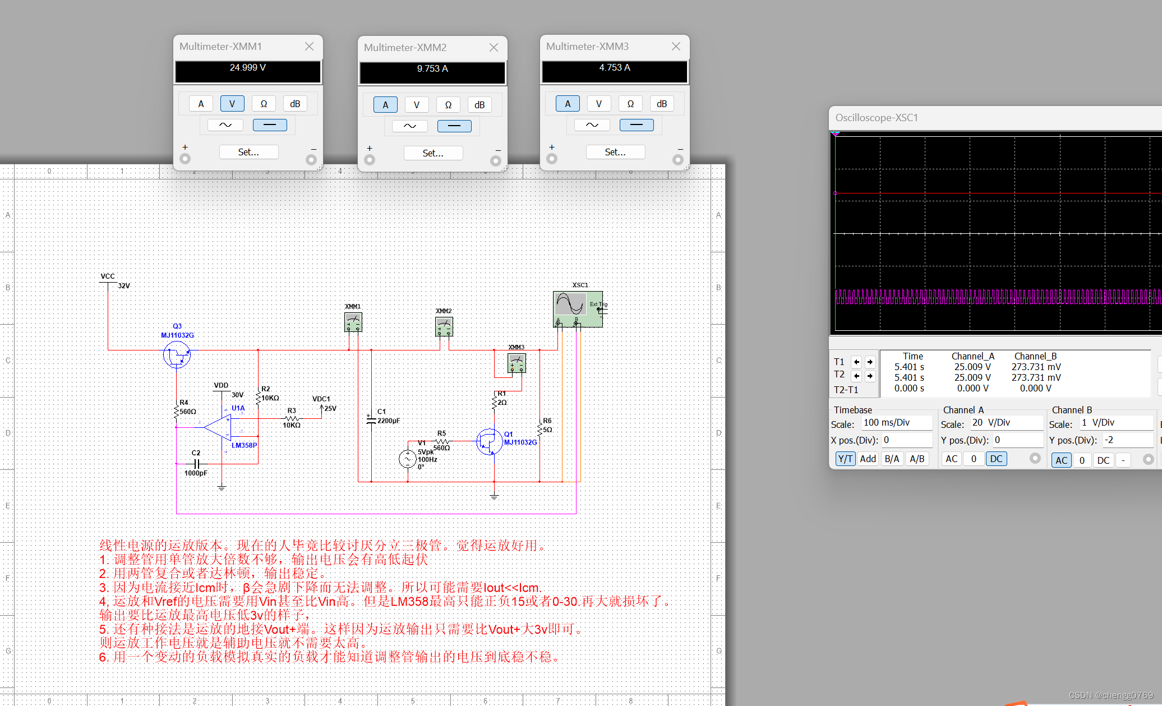
Task: Click Timebase Scale 100 ms/Div field
Action: pos(896,423)
